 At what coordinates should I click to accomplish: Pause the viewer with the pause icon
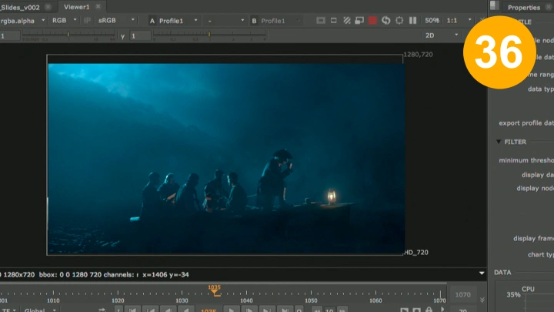point(412,21)
